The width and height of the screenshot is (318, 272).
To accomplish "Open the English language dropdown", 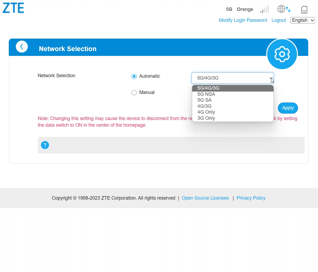I will tap(303, 20).
